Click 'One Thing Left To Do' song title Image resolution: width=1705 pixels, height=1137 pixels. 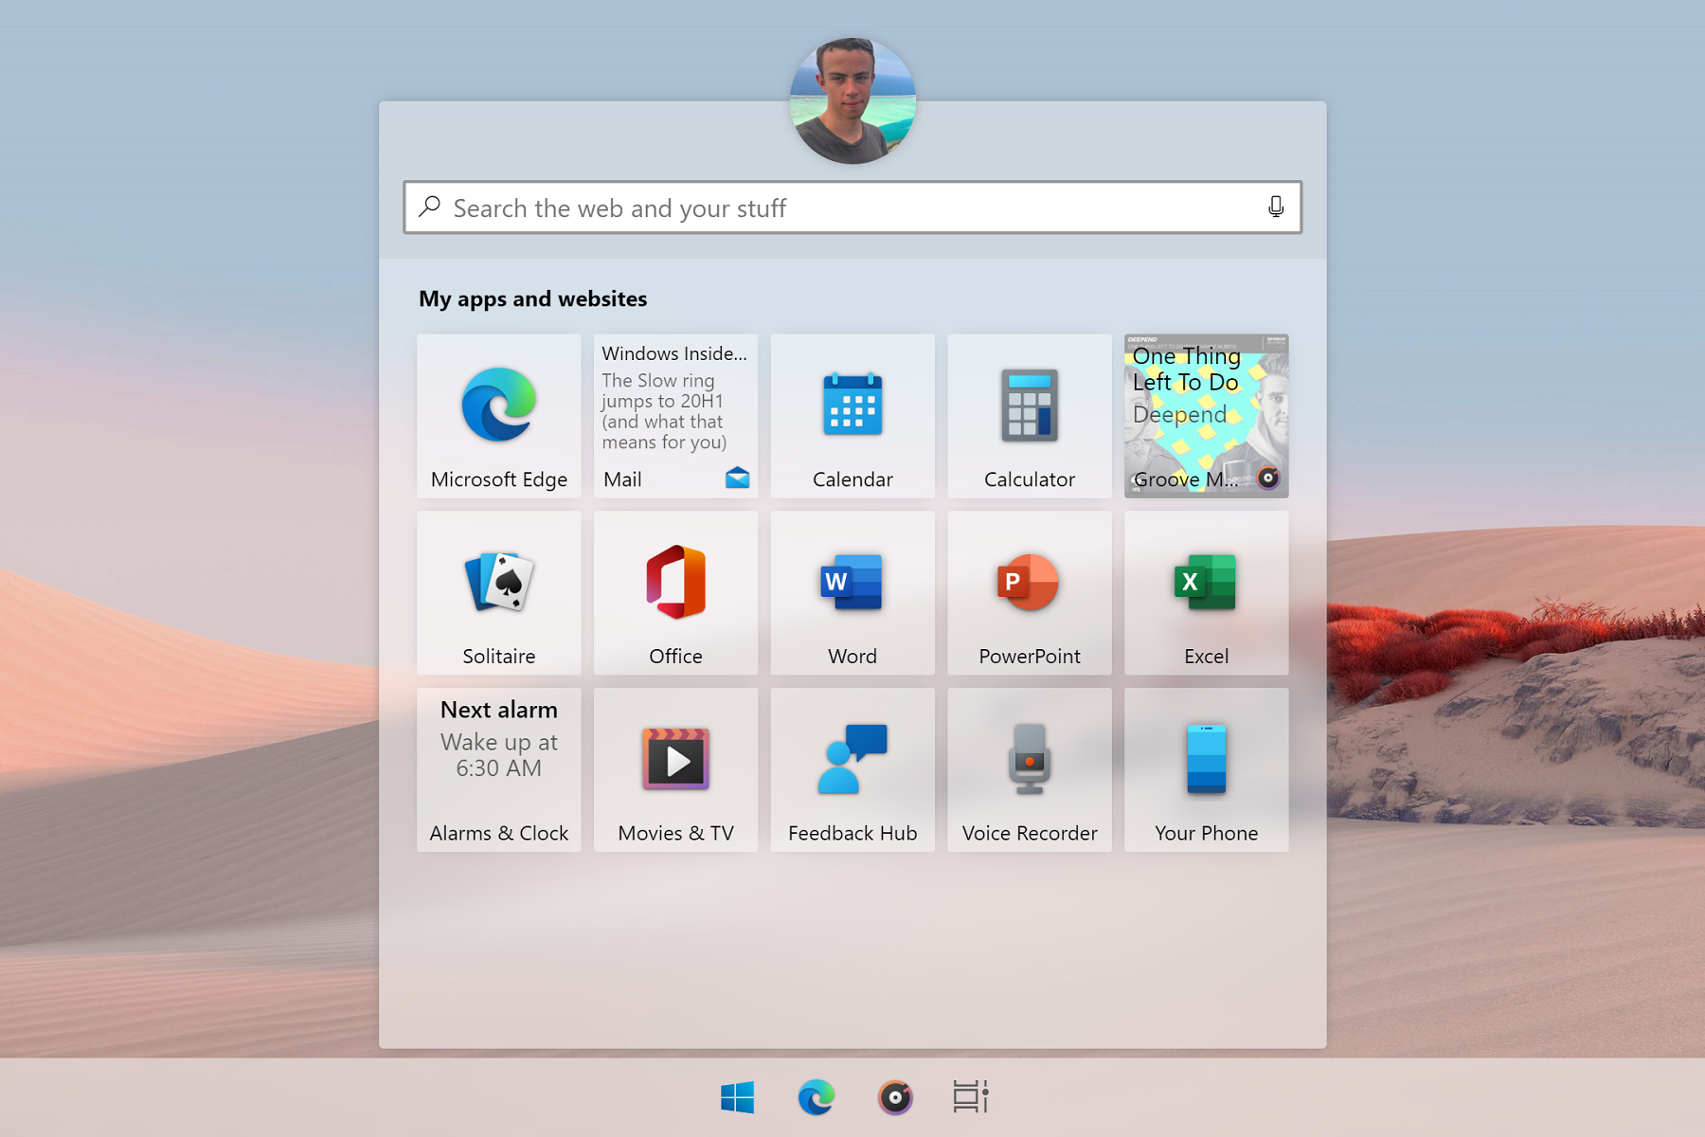pyautogui.click(x=1186, y=369)
